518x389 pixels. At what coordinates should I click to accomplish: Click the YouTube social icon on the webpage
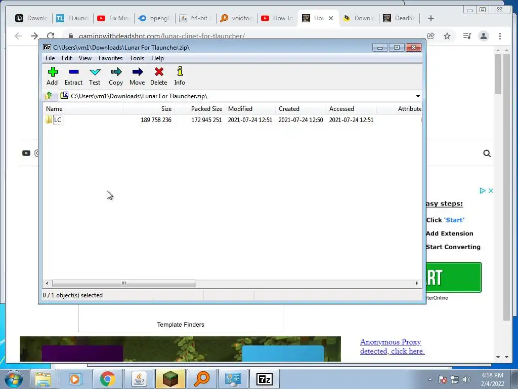click(26, 153)
